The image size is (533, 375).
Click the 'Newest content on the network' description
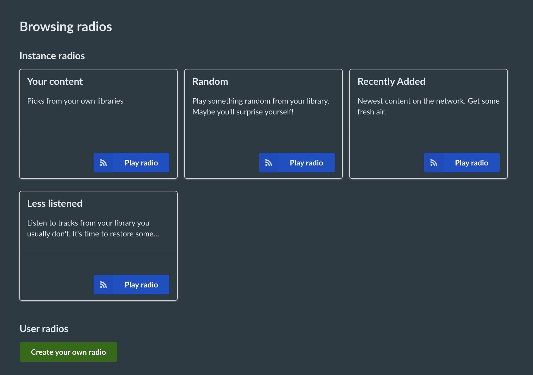(x=428, y=101)
